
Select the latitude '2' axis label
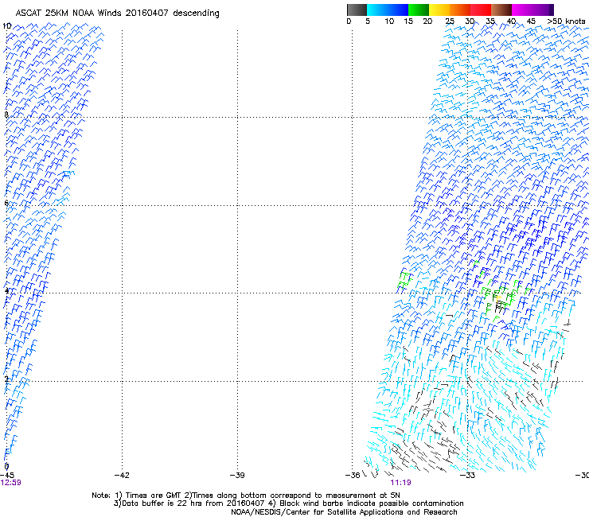tap(6, 379)
